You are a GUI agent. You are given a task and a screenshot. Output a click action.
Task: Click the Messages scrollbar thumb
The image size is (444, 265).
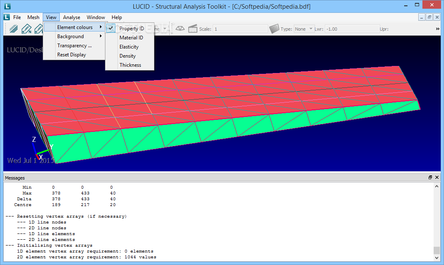pos(437,250)
